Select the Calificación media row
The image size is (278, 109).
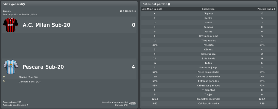tap(208, 104)
